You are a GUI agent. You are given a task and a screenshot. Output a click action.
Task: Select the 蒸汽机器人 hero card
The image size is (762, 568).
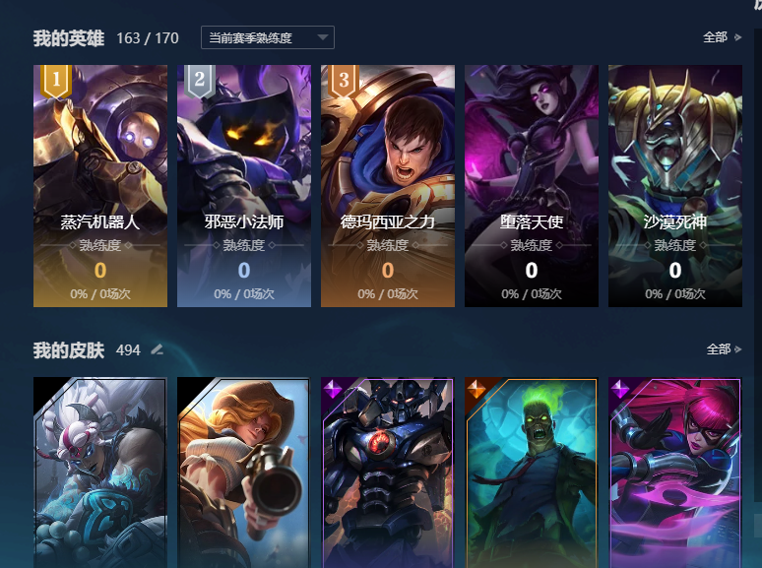pyautogui.click(x=100, y=186)
